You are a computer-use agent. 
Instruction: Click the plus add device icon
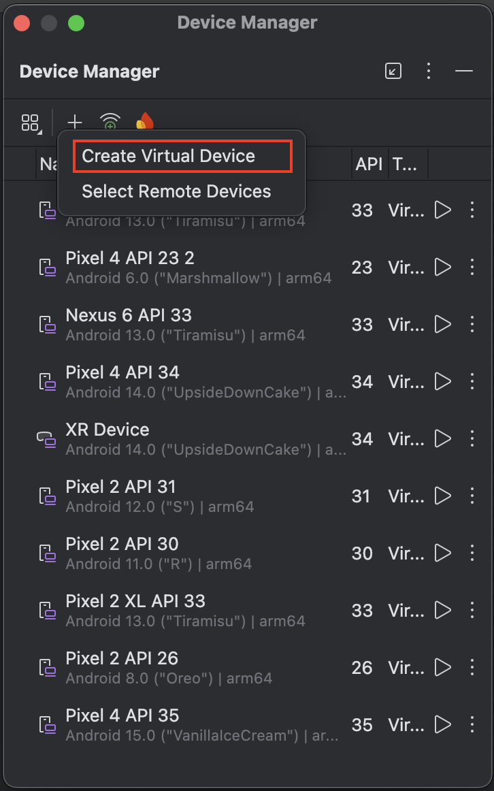pyautogui.click(x=75, y=123)
